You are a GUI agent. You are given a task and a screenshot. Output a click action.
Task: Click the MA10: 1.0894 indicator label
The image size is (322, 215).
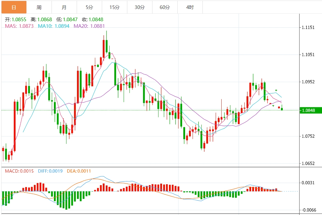point(54,26)
